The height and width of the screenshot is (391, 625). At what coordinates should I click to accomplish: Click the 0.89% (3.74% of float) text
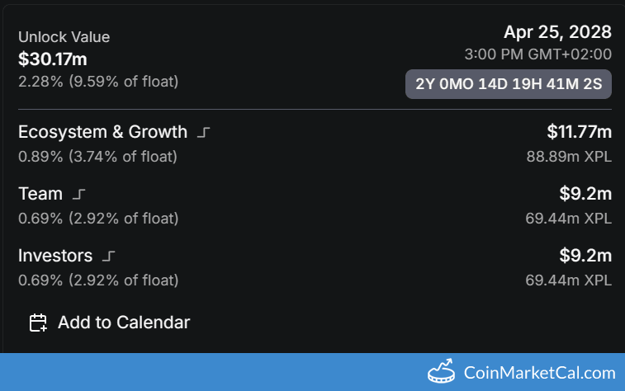click(x=98, y=156)
